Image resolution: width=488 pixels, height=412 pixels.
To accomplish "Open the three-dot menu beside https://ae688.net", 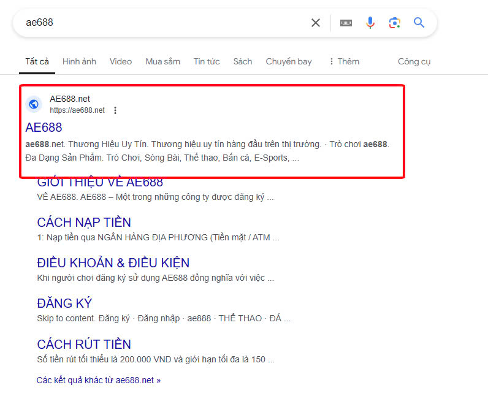I will pos(115,110).
